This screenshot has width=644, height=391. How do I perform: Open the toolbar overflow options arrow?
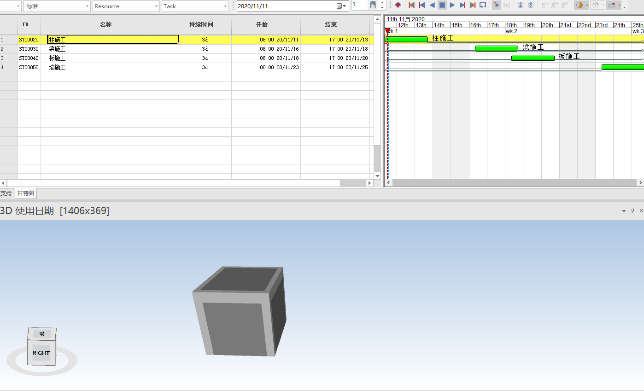625,6
